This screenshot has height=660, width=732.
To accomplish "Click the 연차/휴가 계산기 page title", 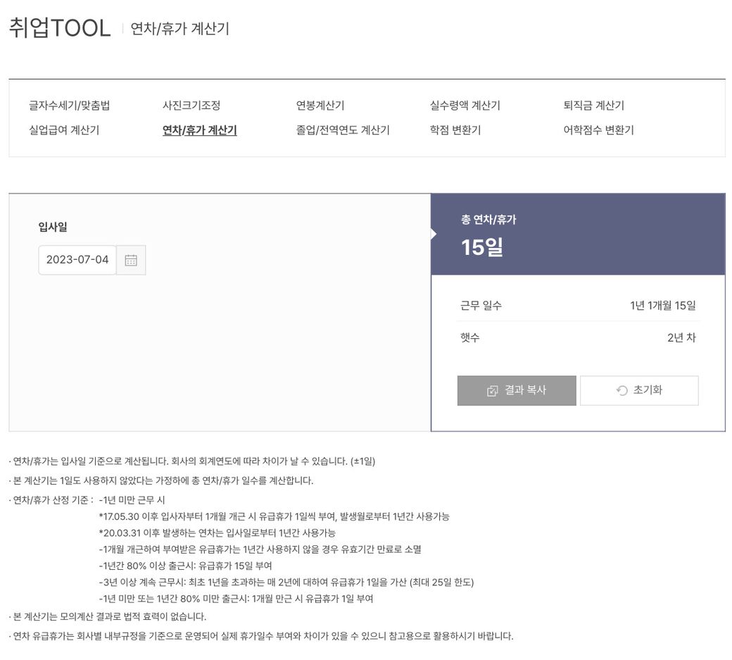I will (180, 29).
